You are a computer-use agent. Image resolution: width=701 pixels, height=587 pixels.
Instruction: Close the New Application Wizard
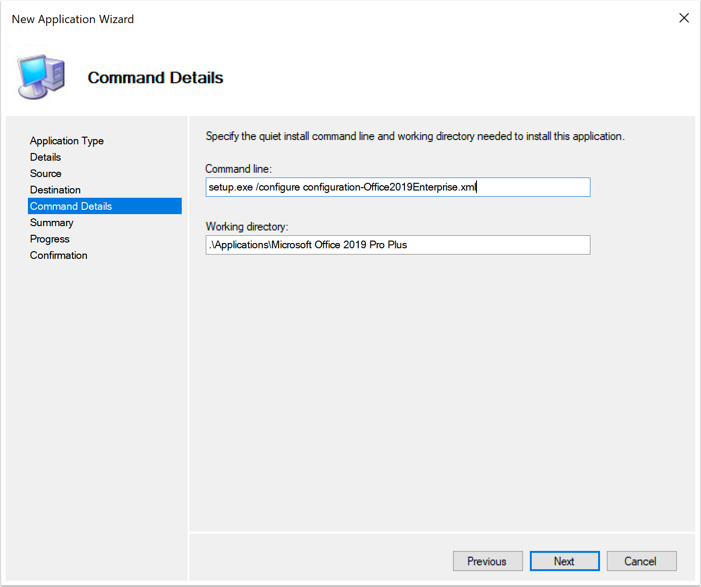(x=684, y=18)
